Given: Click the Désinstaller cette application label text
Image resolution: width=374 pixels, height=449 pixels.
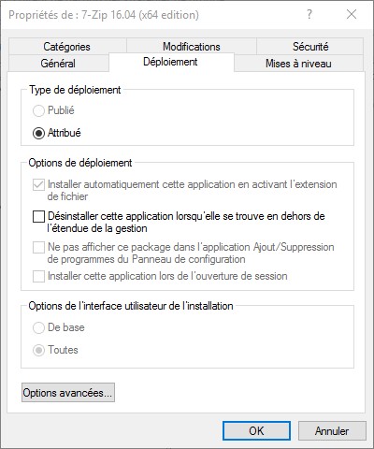Looking at the screenshot, I should [x=186, y=223].
